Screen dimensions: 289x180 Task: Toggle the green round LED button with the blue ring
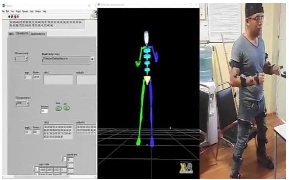(67, 108)
